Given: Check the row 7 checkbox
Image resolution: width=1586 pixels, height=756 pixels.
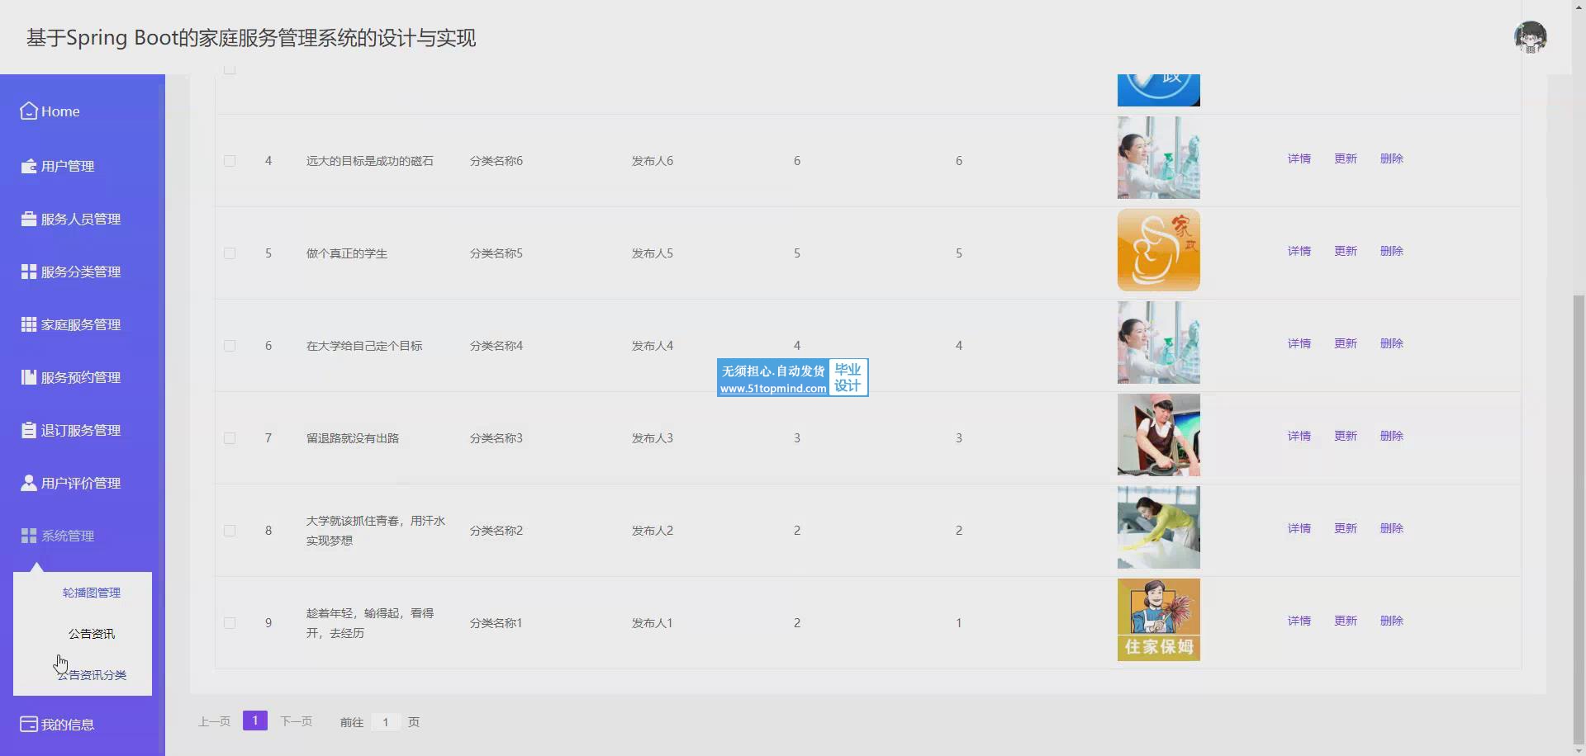Looking at the screenshot, I should click(x=230, y=438).
